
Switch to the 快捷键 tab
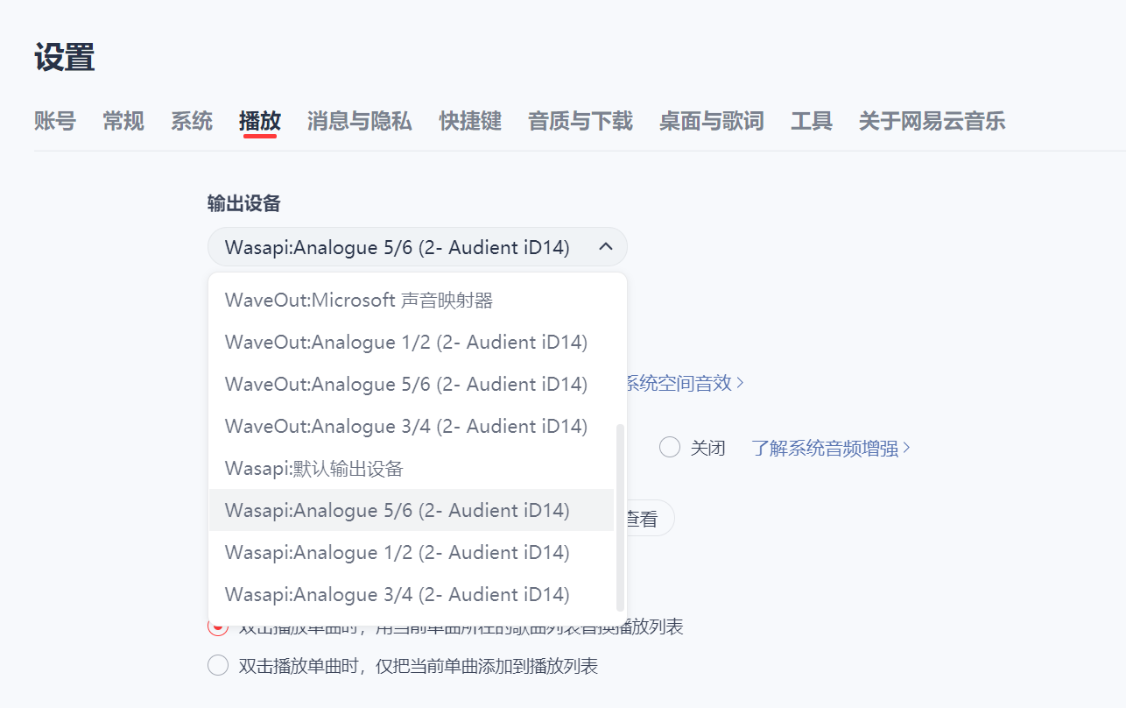point(470,122)
